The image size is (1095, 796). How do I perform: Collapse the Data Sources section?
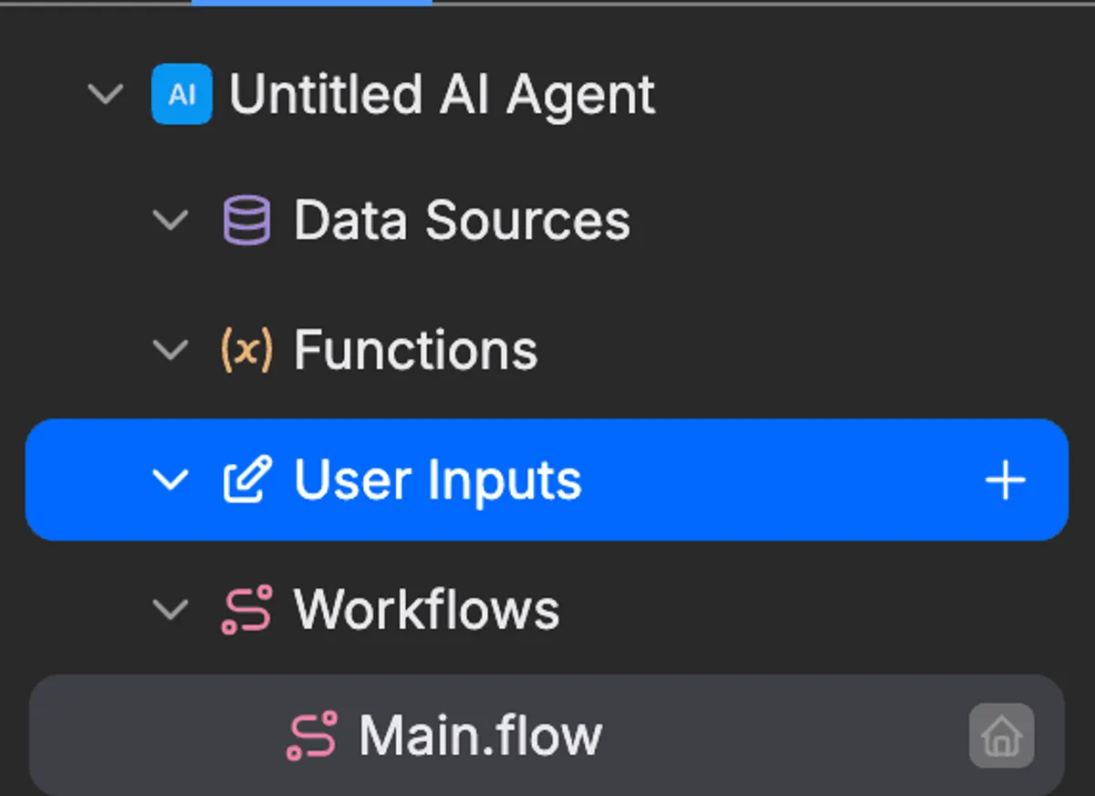click(171, 221)
